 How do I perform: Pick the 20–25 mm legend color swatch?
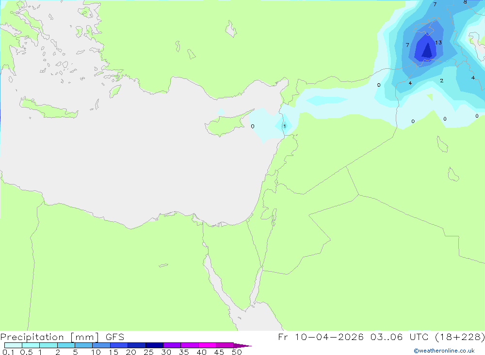[x=137, y=345]
